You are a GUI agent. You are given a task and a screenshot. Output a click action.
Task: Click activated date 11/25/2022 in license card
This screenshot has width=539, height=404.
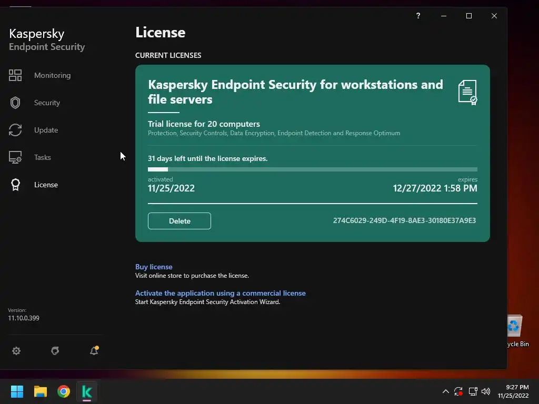(171, 188)
